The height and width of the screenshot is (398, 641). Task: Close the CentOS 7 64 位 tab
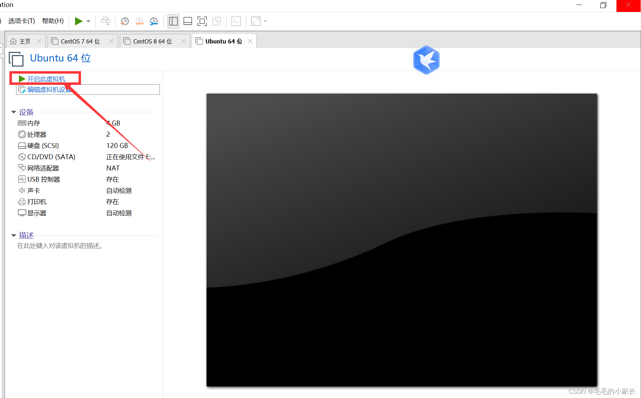click(x=111, y=41)
